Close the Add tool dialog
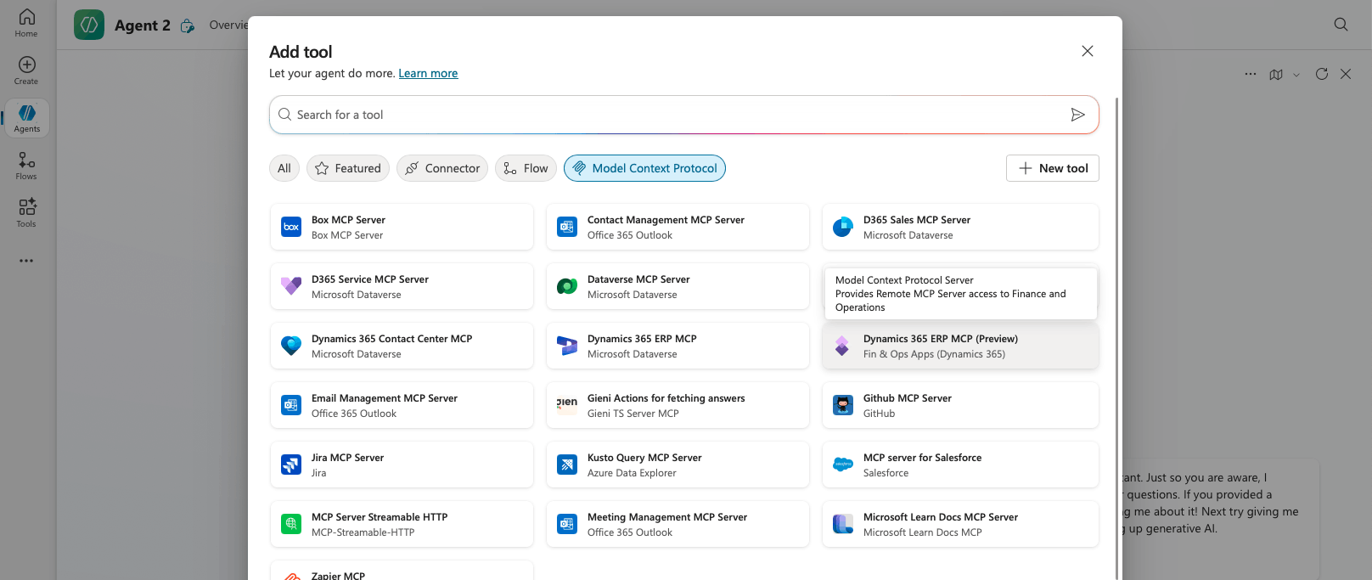Image resolution: width=1372 pixels, height=580 pixels. coord(1087,51)
